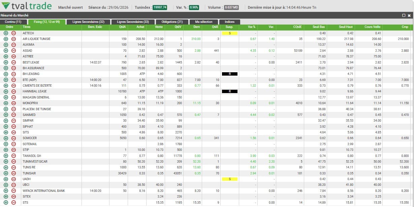
Task: Click TUNINVEST-SICAR last price 52.20
Action: click(196, 162)
